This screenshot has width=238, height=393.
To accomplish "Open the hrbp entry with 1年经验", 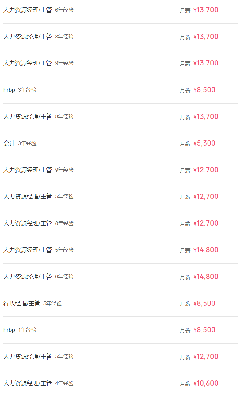I will tap(9, 330).
